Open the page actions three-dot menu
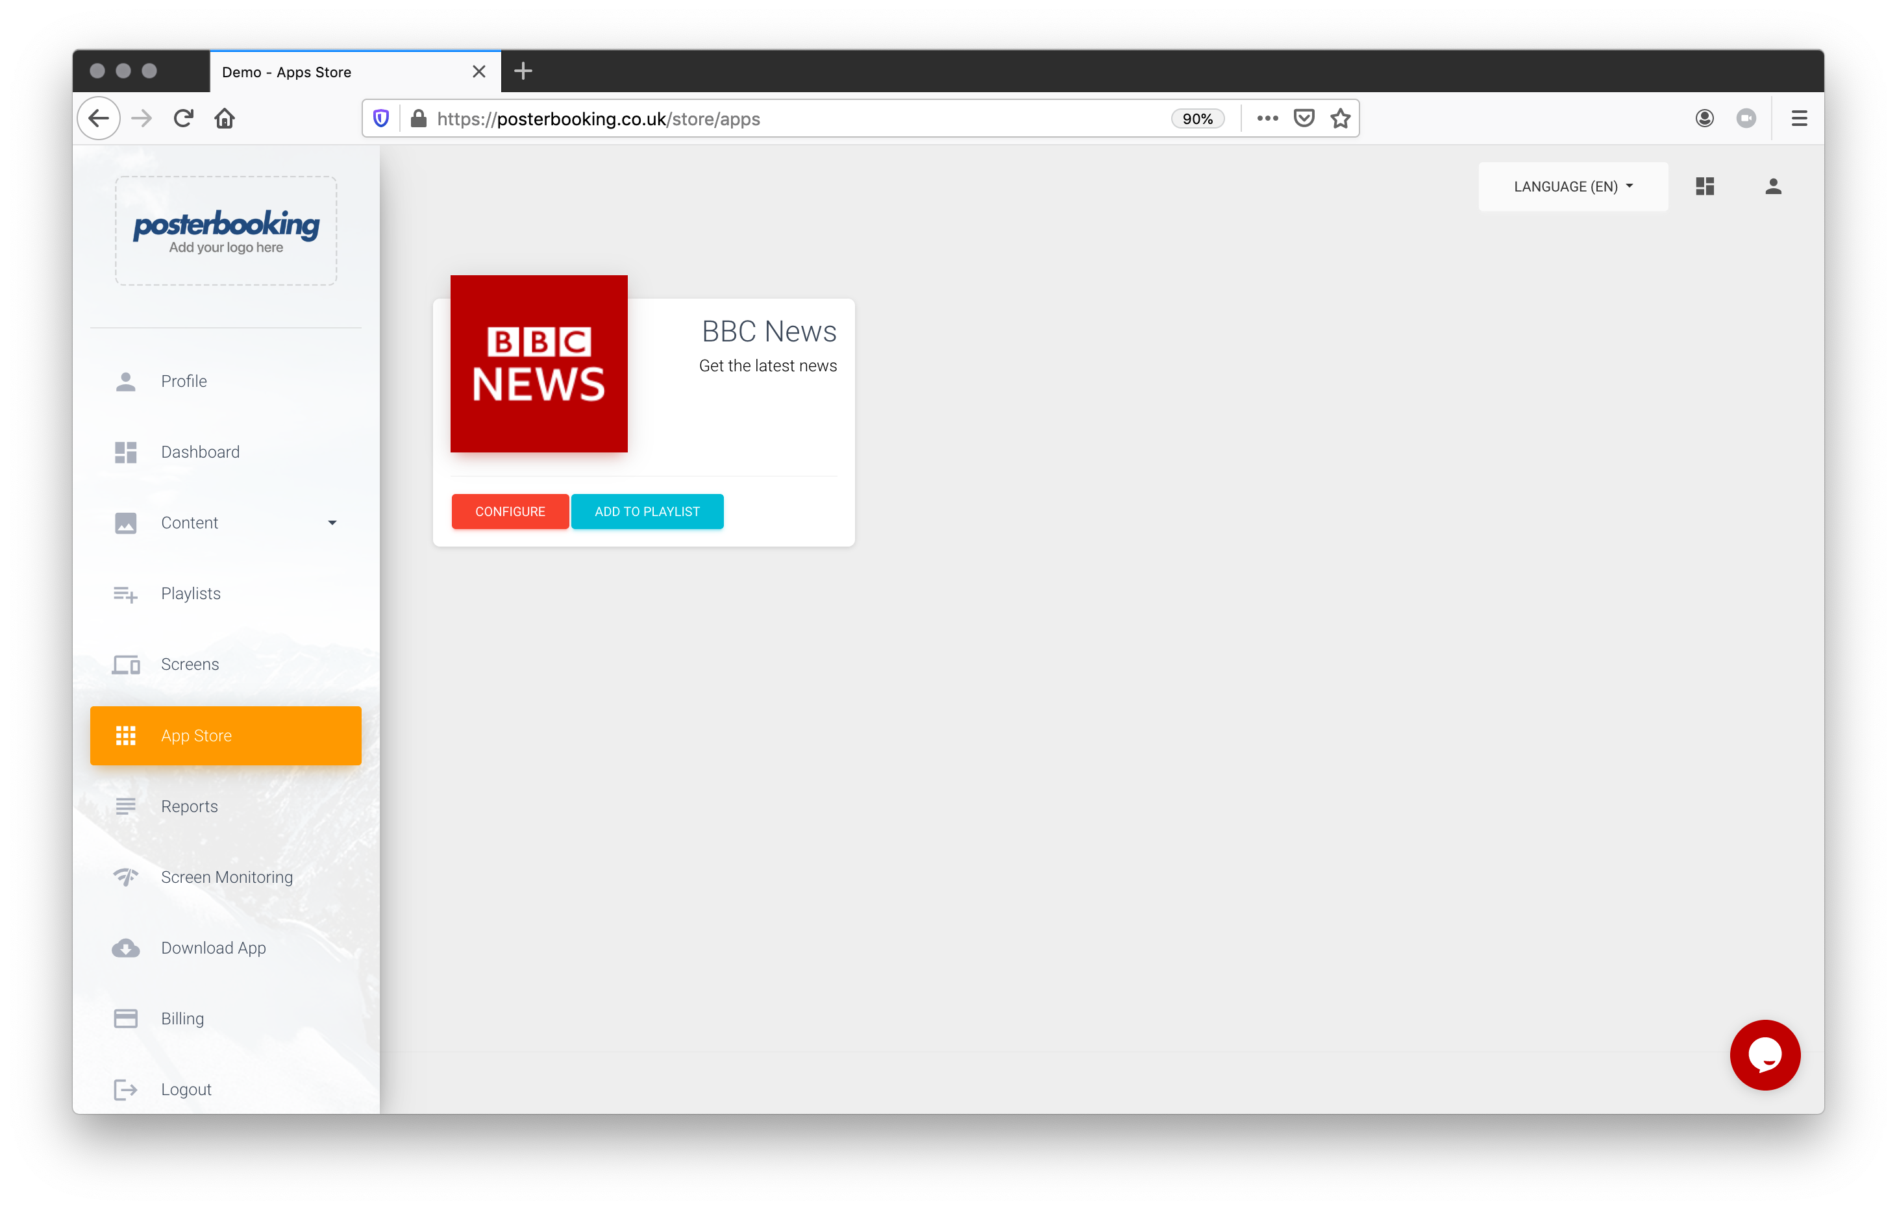This screenshot has height=1210, width=1897. (1267, 118)
